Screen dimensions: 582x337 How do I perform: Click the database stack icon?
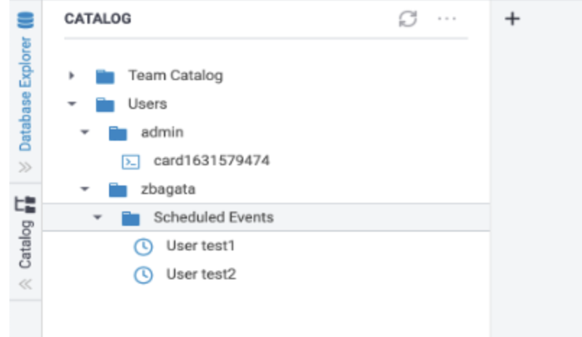point(25,20)
